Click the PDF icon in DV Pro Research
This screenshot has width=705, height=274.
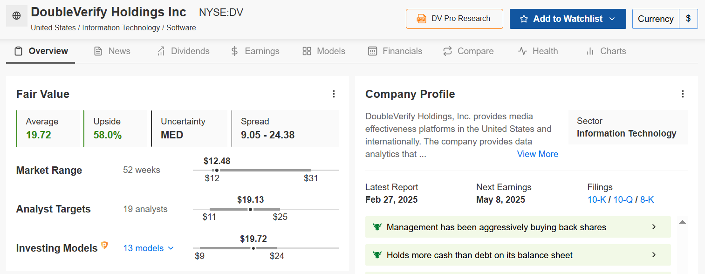421,19
